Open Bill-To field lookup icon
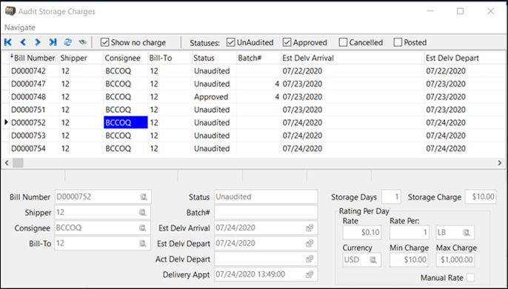Image resolution: width=508 pixels, height=289 pixels. pyautogui.click(x=142, y=243)
